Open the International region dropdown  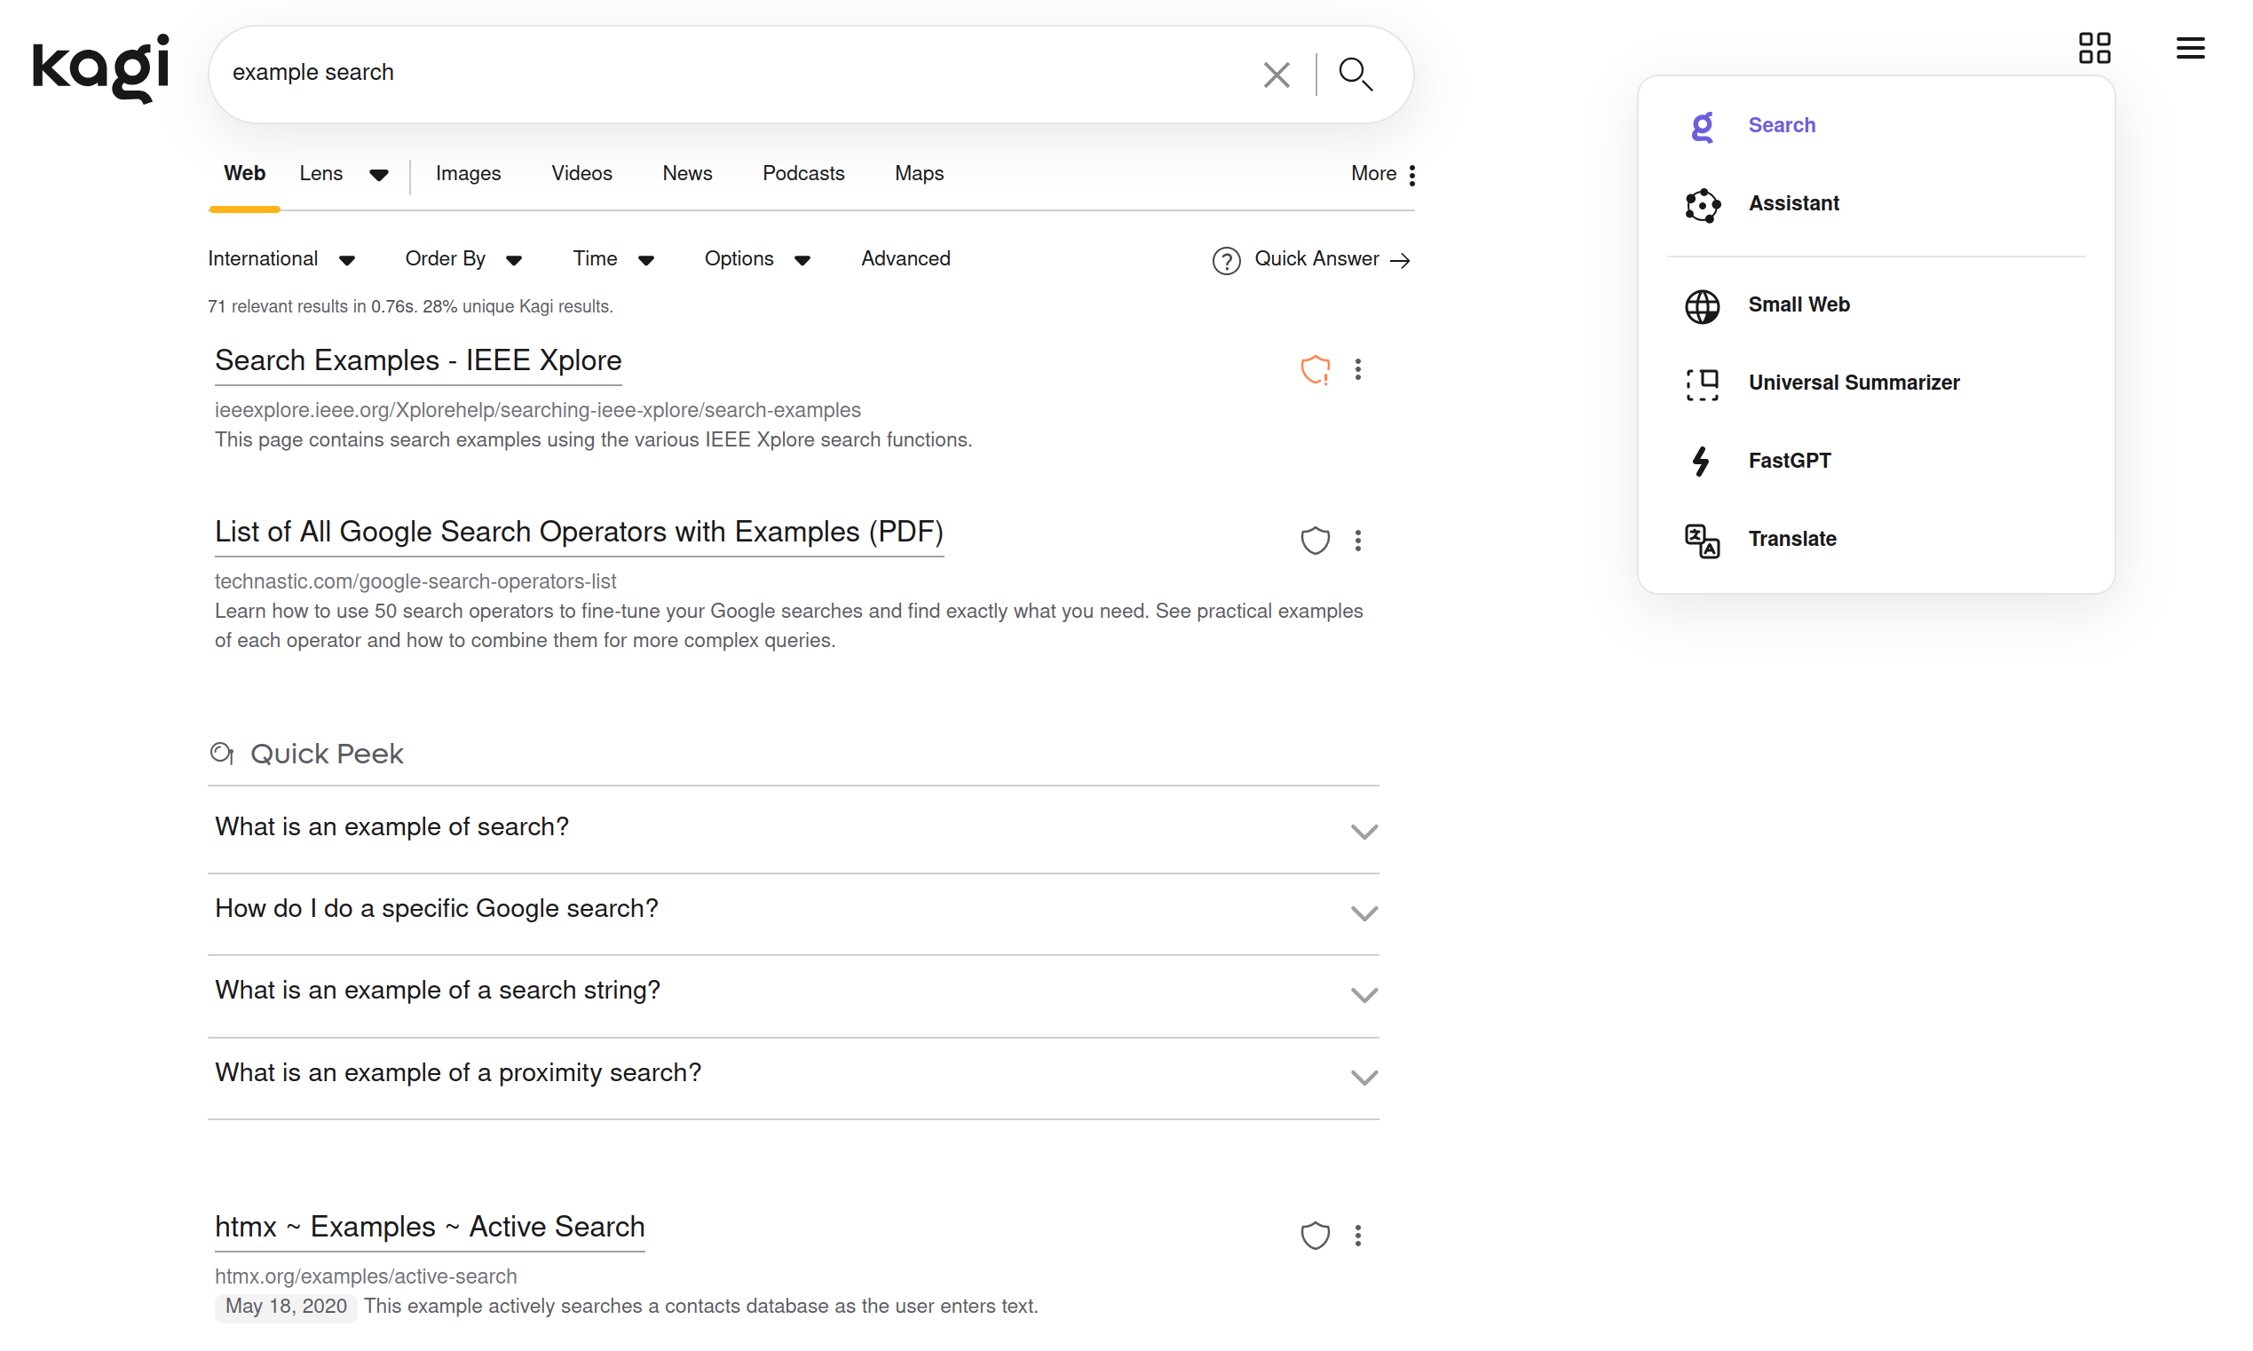281,259
